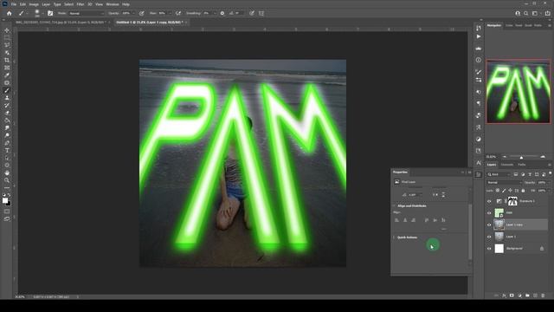This screenshot has width=554, height=312.
Task: Open brush settings panel from options bar
Action: 50,13
